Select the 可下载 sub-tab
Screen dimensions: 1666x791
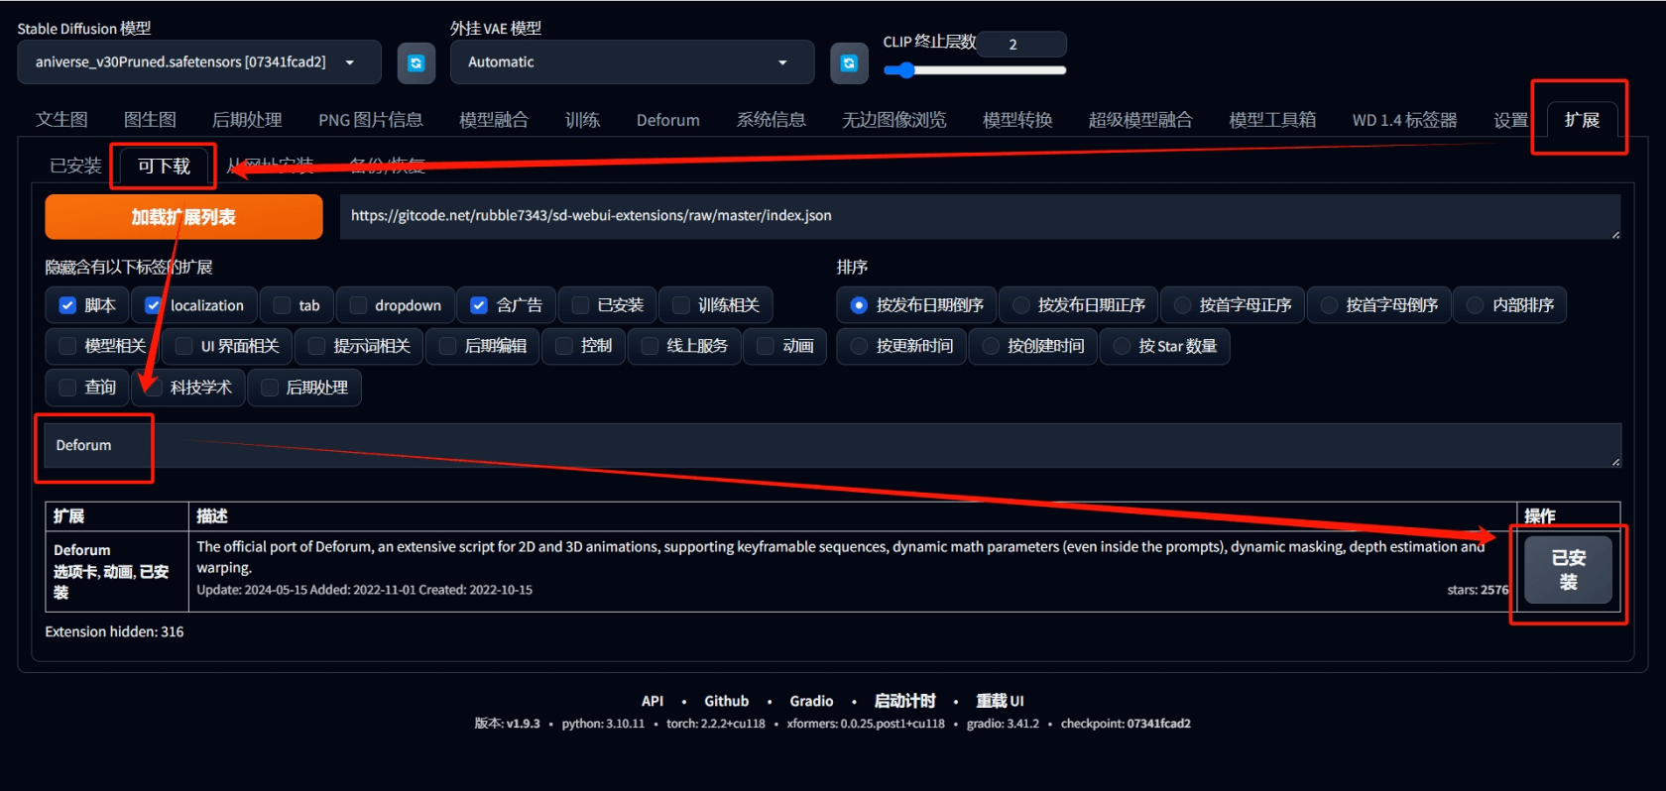[164, 166]
